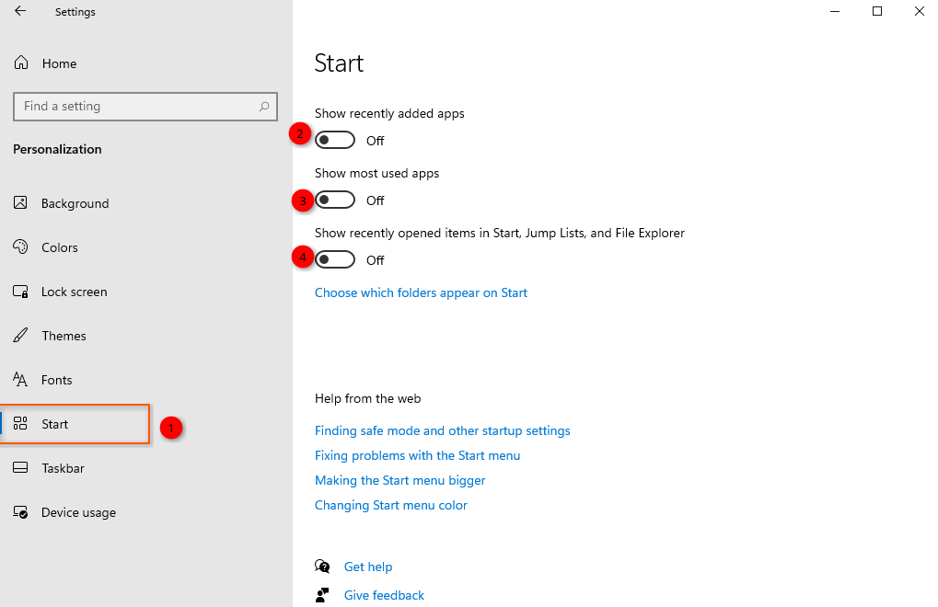This screenshot has height=607, width=938.
Task: Click the Device usage icon
Action: (x=20, y=512)
